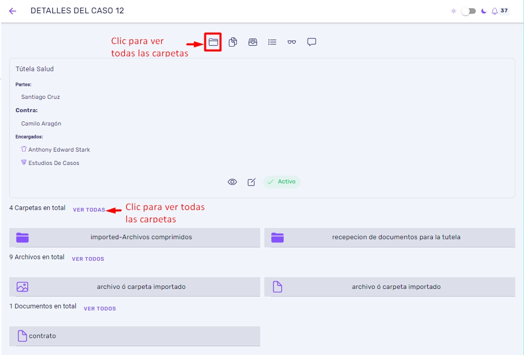This screenshot has height=355, width=524.
Task: Click the 4 Carpetas en total label
Action: coord(37,208)
